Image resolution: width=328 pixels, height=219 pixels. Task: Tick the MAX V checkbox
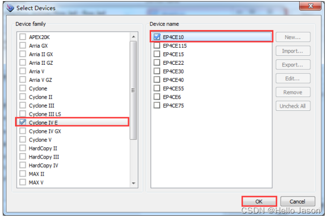point(23,183)
